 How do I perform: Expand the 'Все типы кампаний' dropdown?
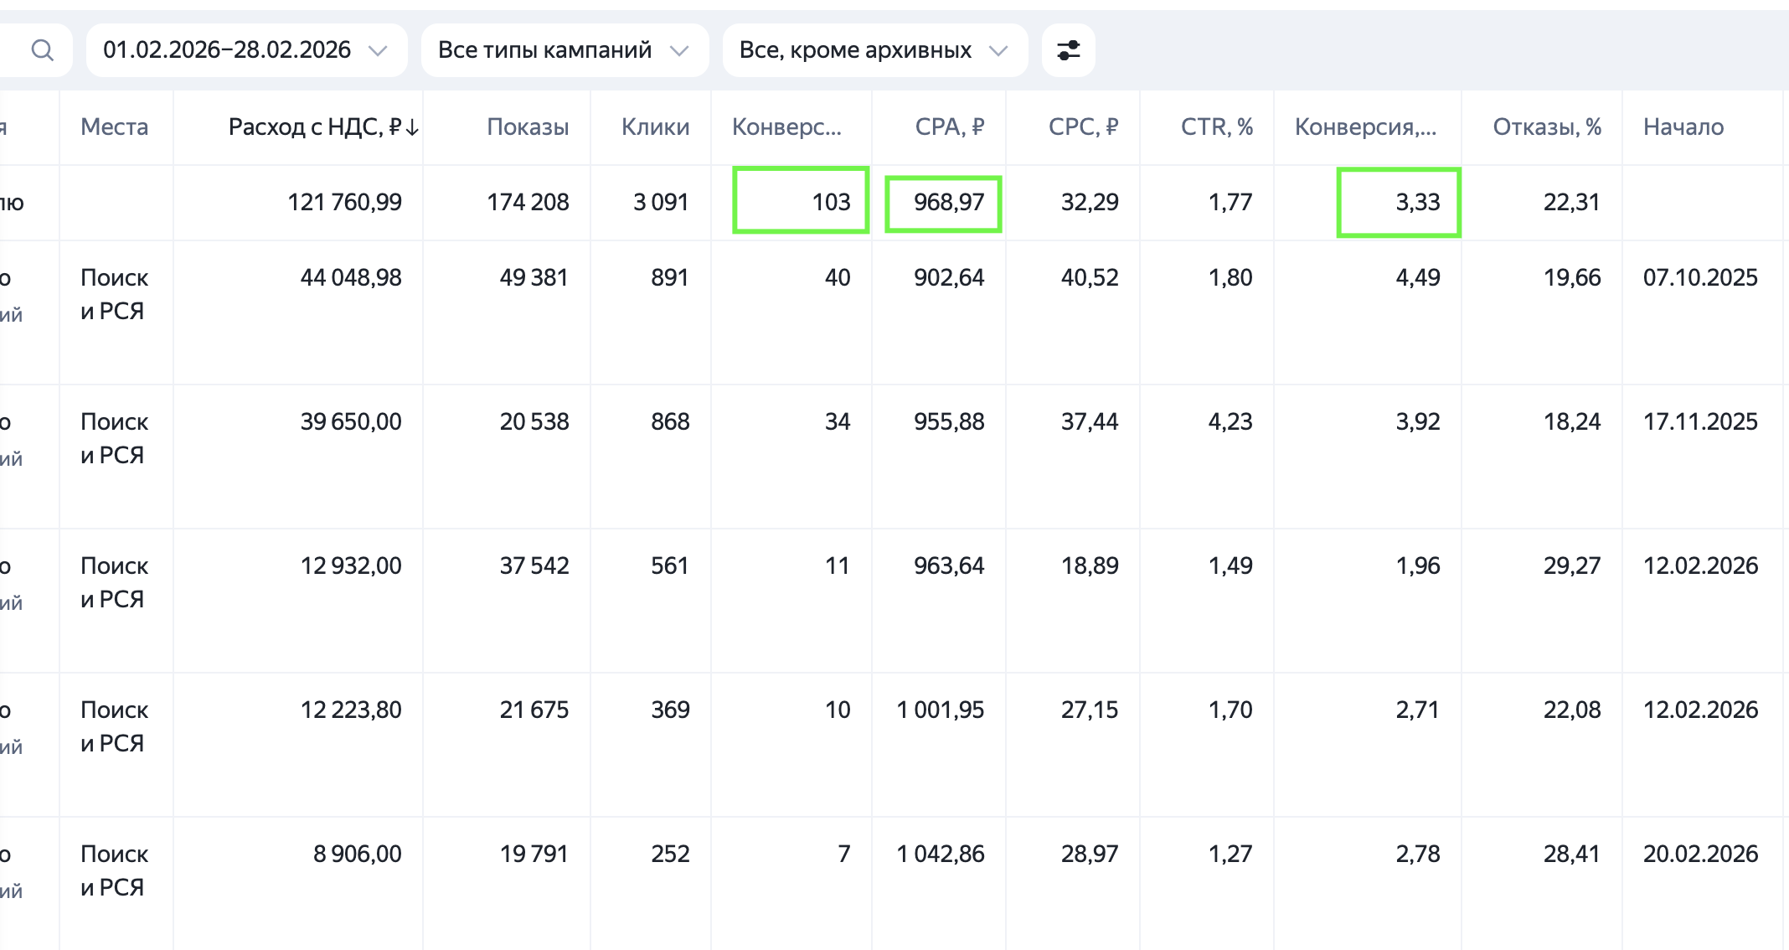point(564,50)
